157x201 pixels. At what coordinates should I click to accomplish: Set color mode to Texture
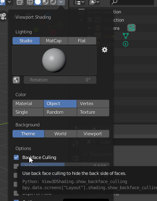(x=93, y=112)
